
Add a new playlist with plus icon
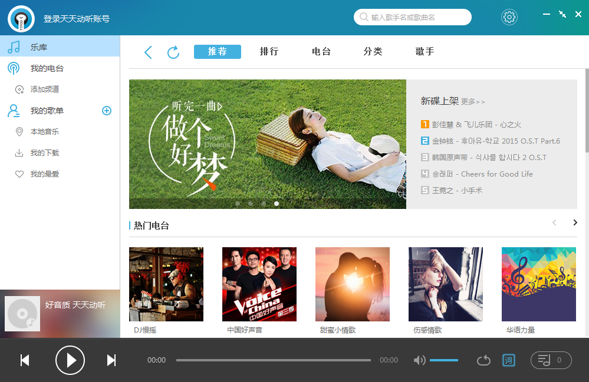point(107,111)
